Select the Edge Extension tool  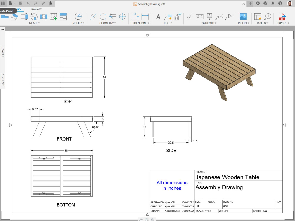[113, 17]
